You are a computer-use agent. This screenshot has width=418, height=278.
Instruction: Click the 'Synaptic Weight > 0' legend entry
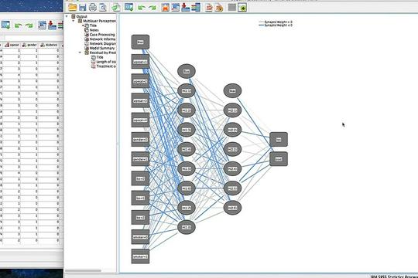click(276, 22)
